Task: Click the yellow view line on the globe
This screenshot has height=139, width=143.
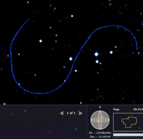Action: point(98,121)
